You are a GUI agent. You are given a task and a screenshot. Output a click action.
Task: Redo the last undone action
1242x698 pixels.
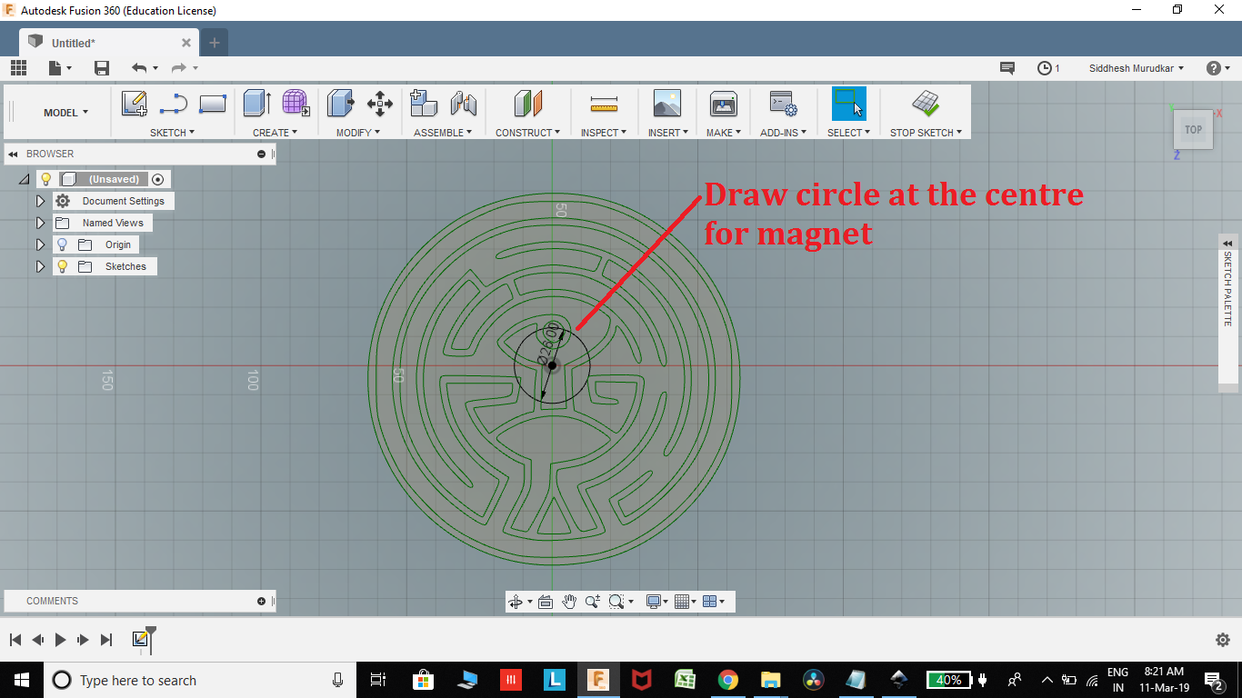(x=179, y=68)
